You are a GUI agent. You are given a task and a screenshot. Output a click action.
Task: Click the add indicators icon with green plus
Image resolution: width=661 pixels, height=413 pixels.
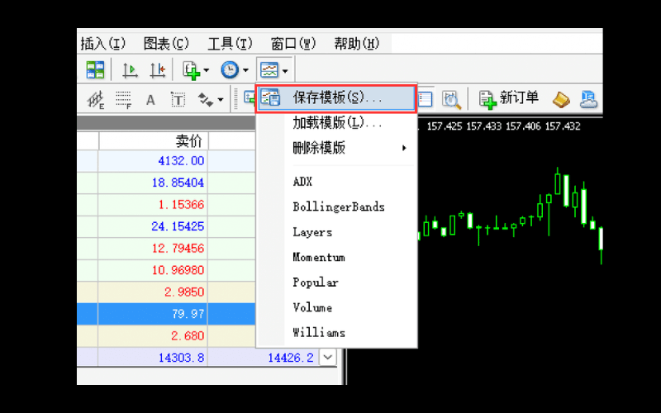tap(191, 70)
